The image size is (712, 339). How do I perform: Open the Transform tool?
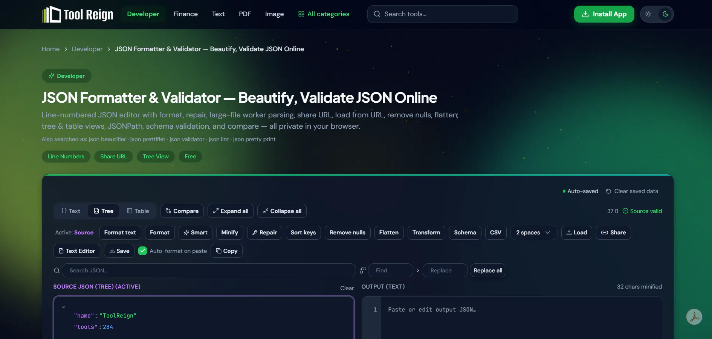coord(426,233)
